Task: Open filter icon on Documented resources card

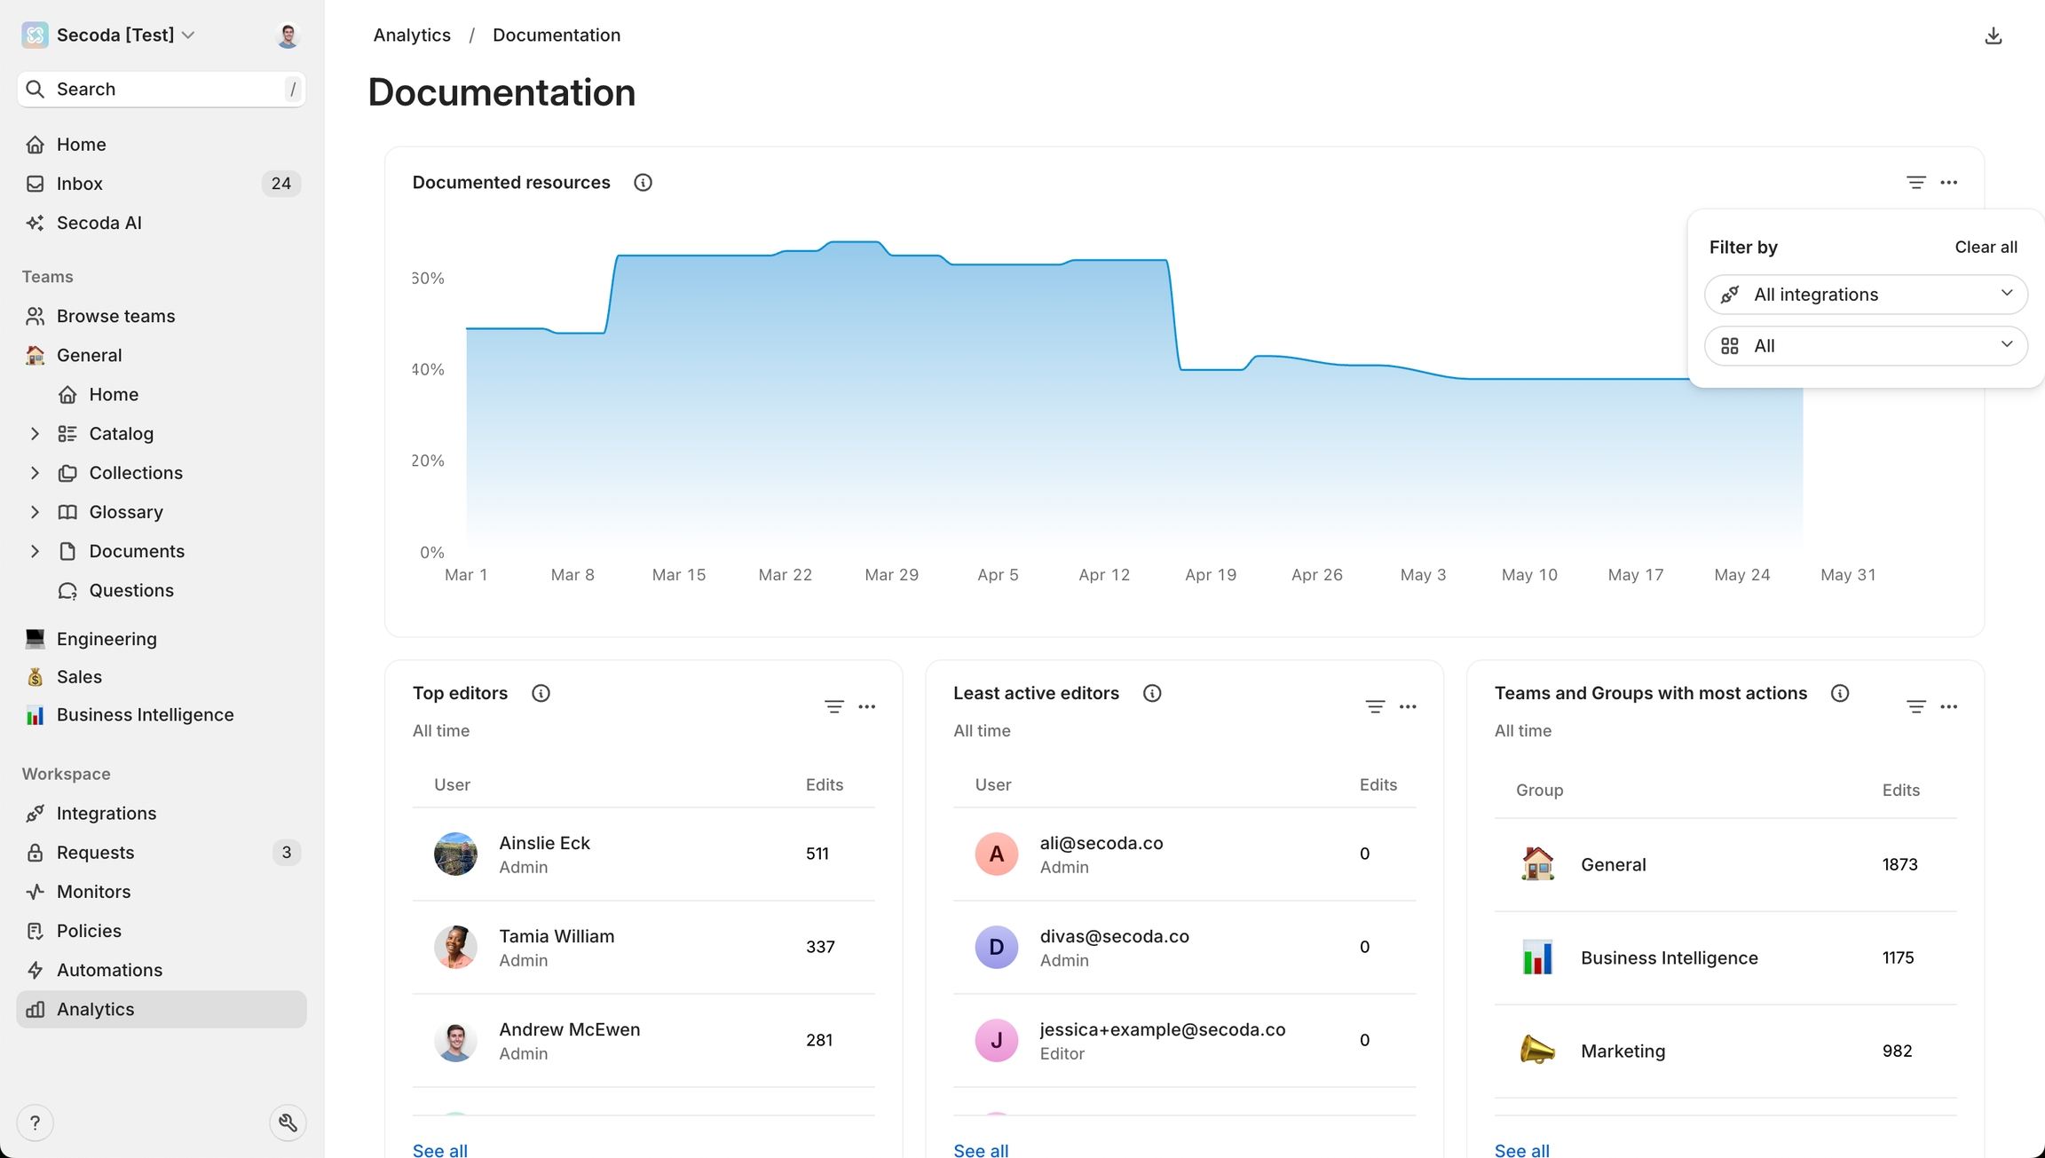Action: [x=1915, y=182]
